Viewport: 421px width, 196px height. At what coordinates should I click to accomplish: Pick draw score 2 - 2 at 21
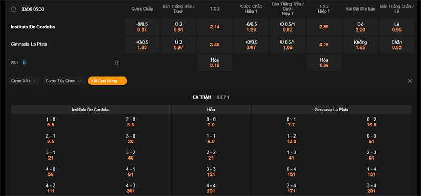211,155
